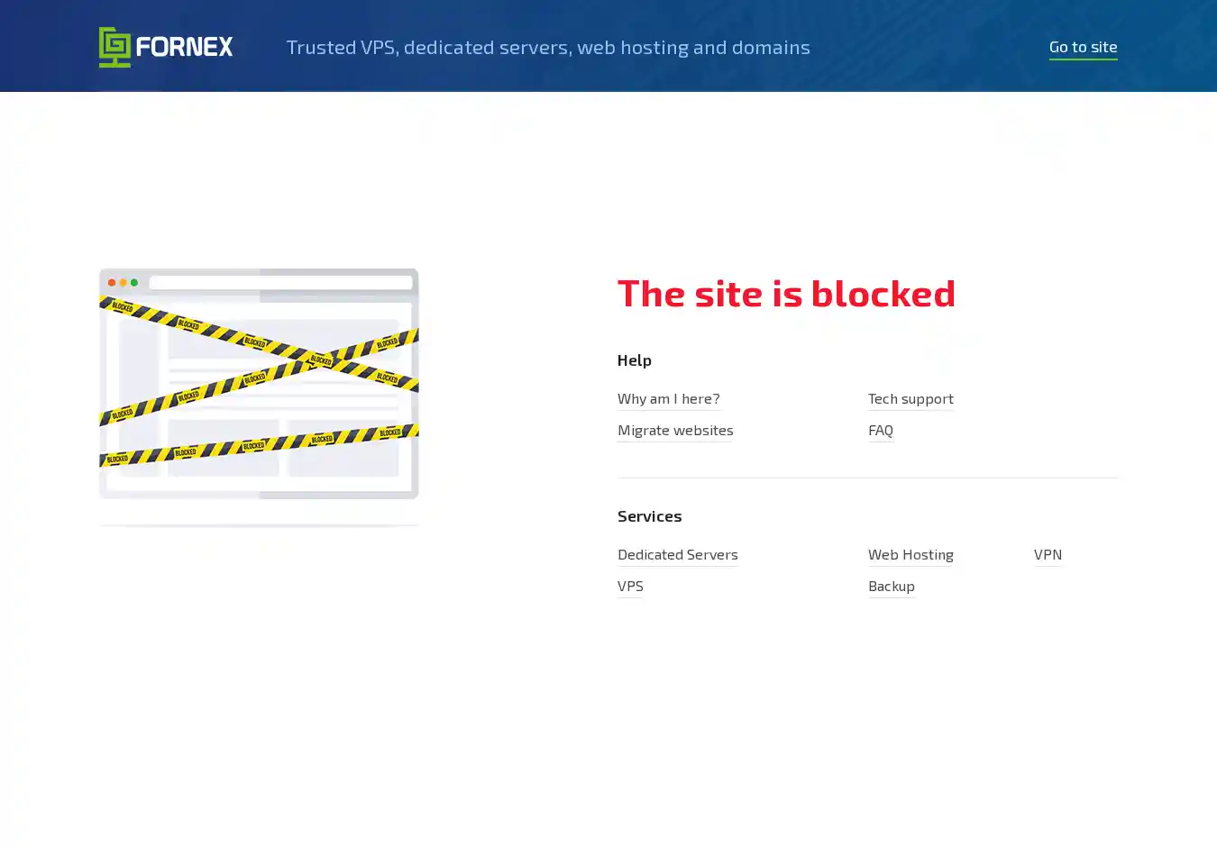Viewport: 1217px width, 847px height.
Task: Open the Go to site link
Action: click(x=1083, y=47)
